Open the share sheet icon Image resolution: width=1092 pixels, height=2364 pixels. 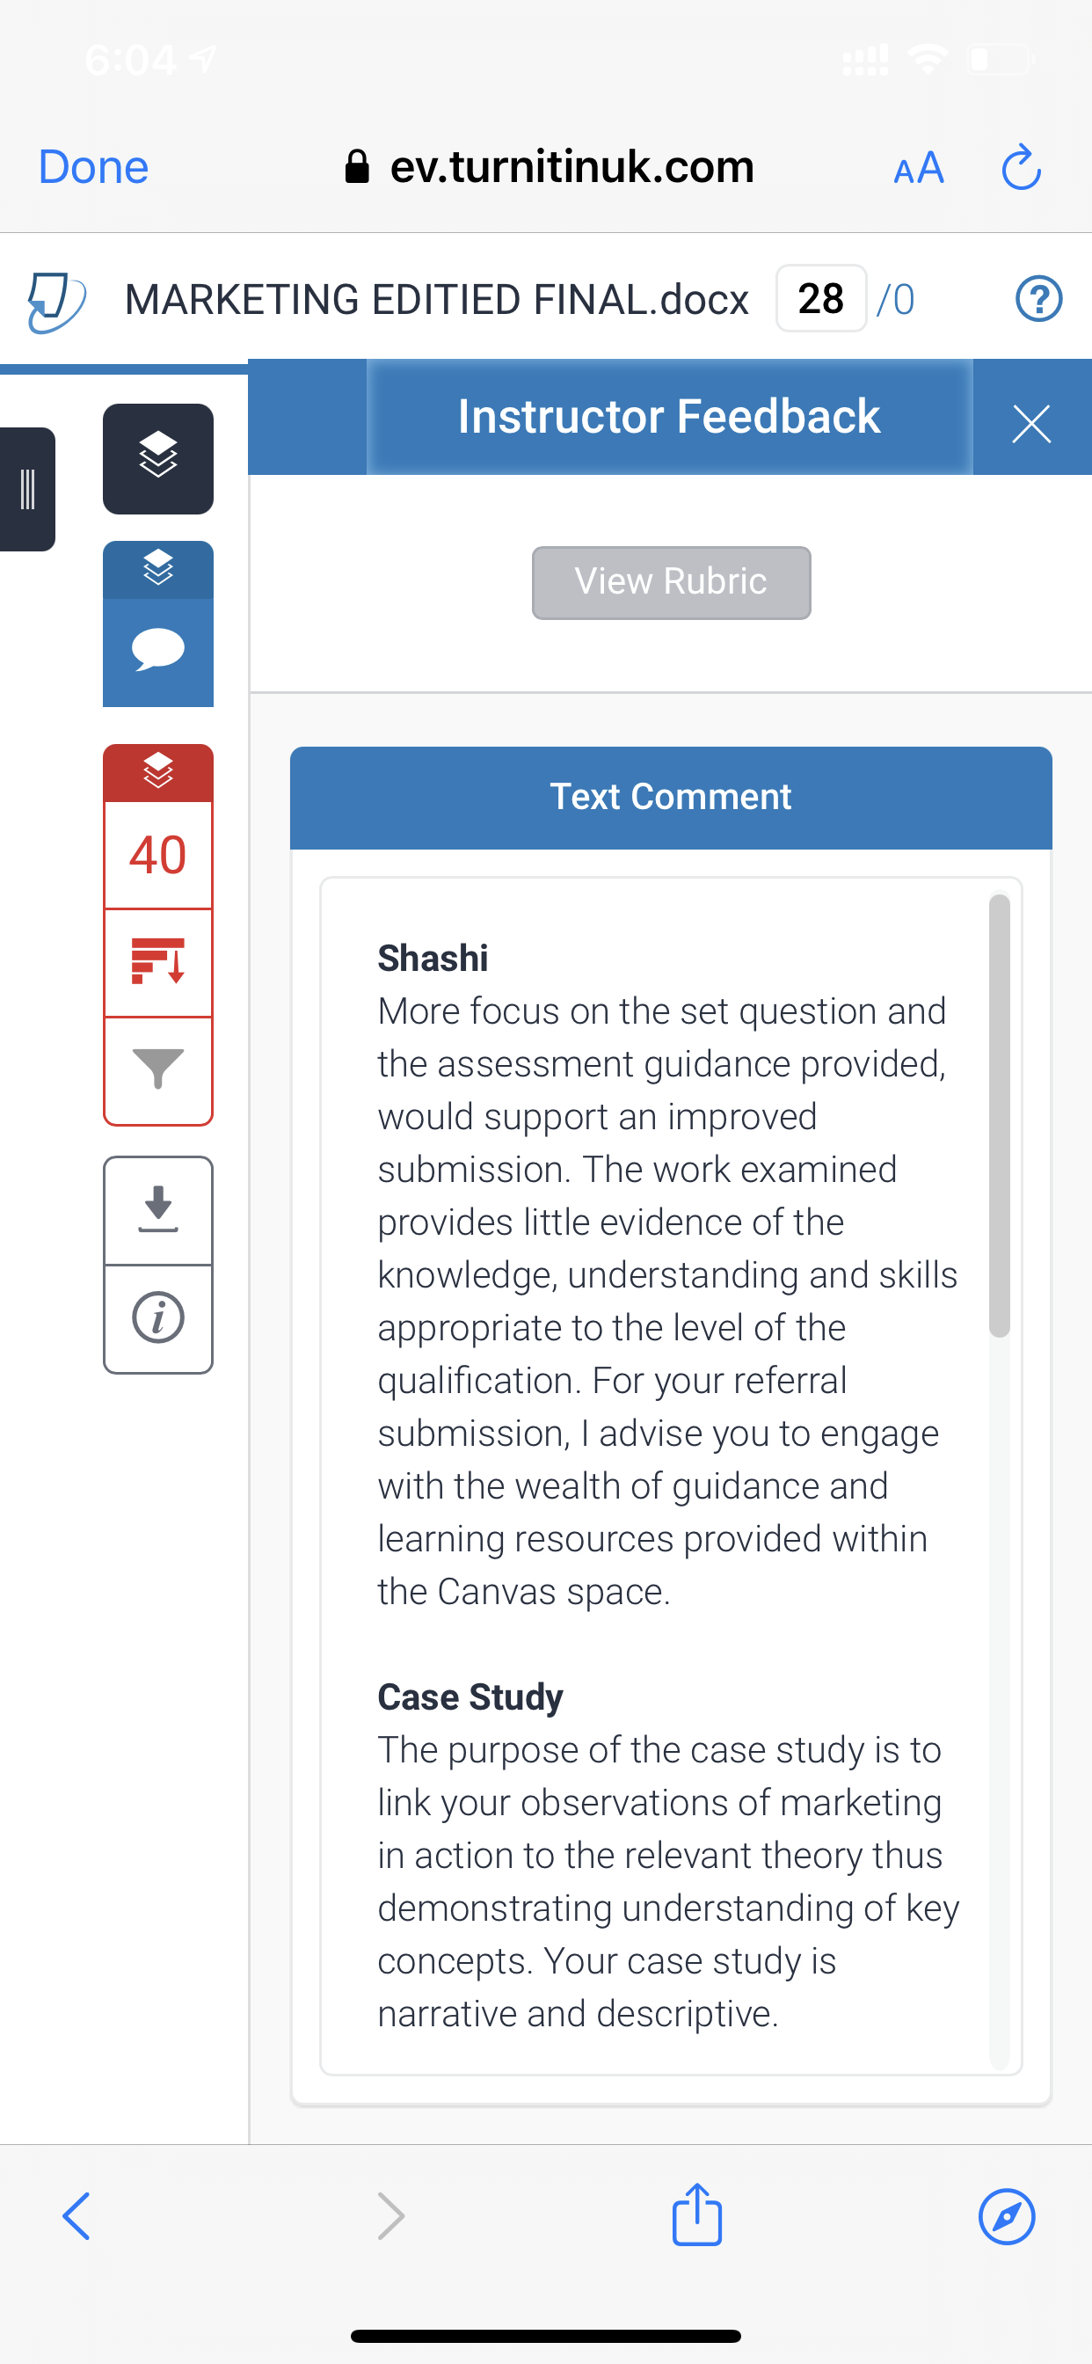(x=696, y=2214)
